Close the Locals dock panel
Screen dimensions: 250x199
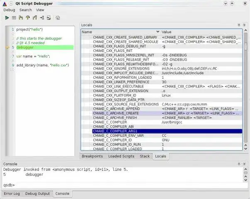pos(244,25)
